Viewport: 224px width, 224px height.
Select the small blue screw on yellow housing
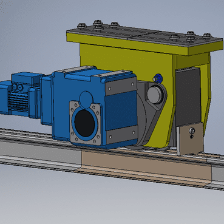point(158,78)
